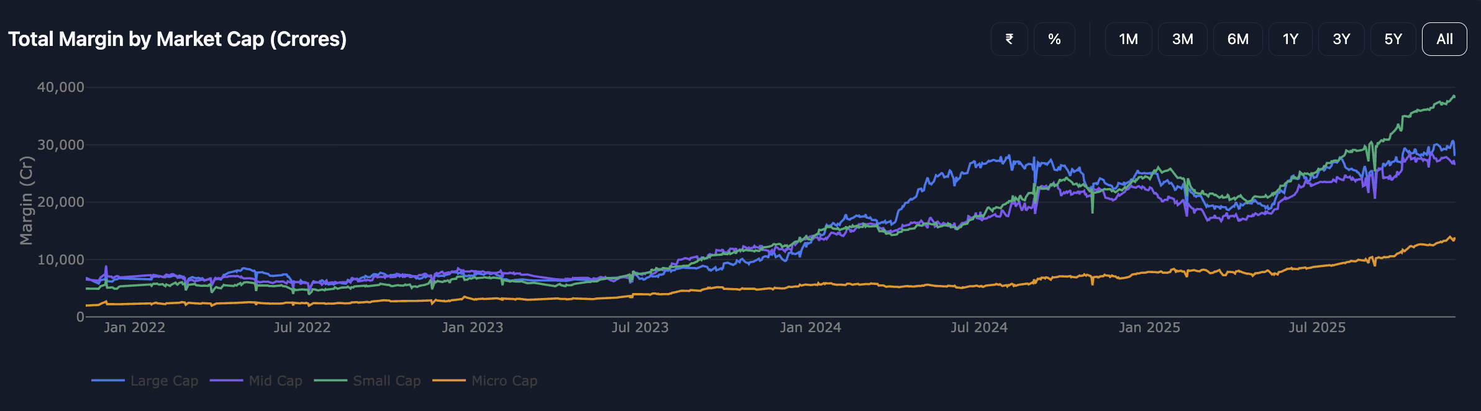Click the All range button
The image size is (1481, 411).
coord(1444,39)
